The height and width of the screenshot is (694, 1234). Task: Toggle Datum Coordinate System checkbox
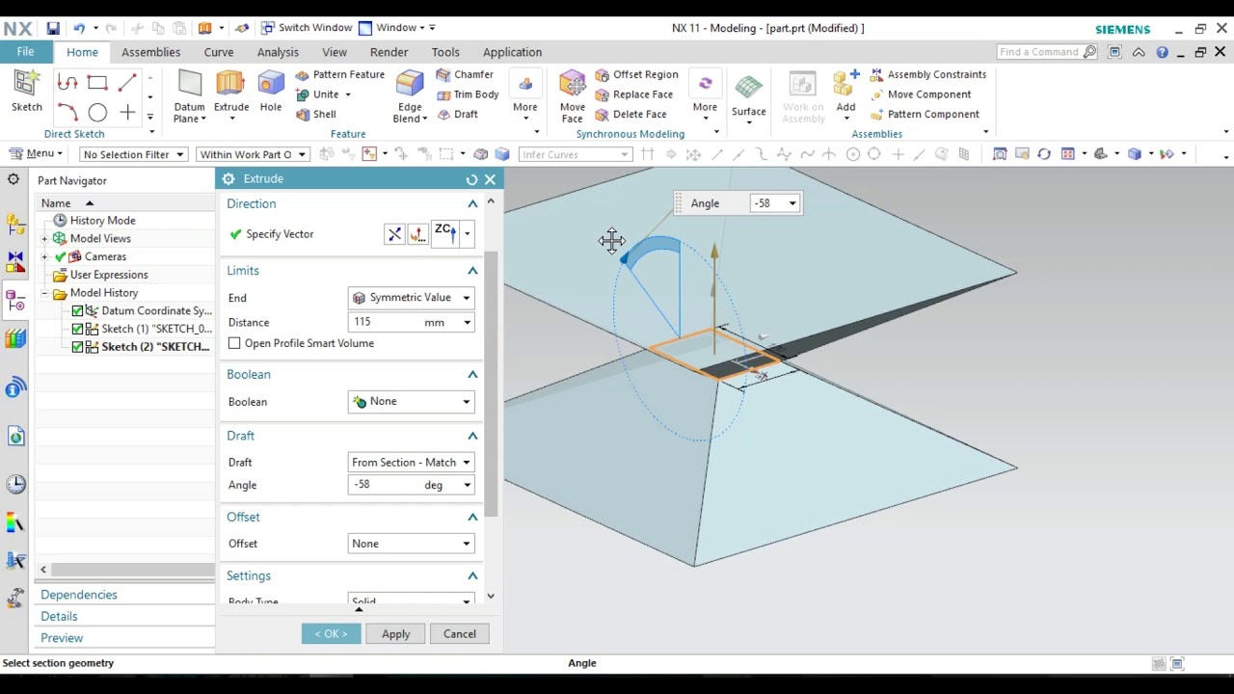78,311
